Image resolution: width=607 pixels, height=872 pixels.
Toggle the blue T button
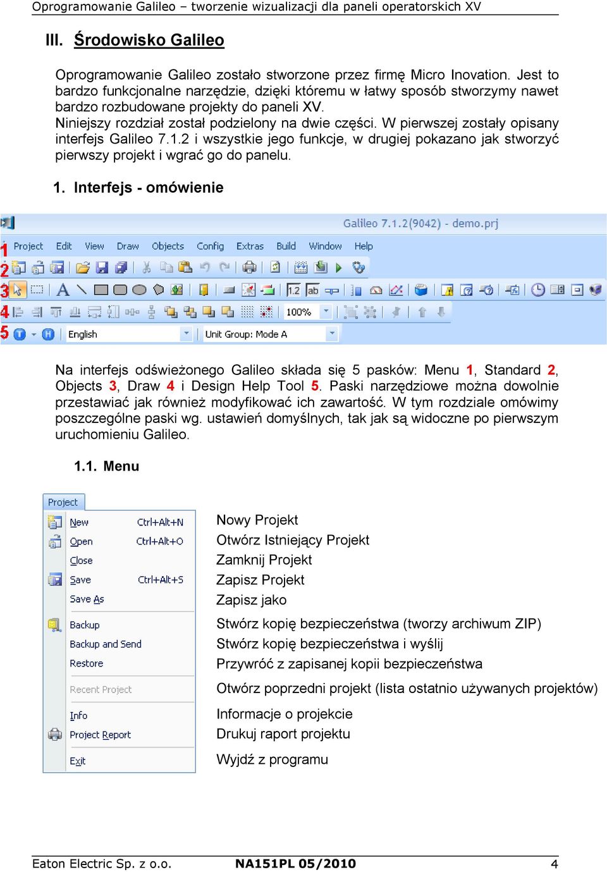tap(20, 335)
